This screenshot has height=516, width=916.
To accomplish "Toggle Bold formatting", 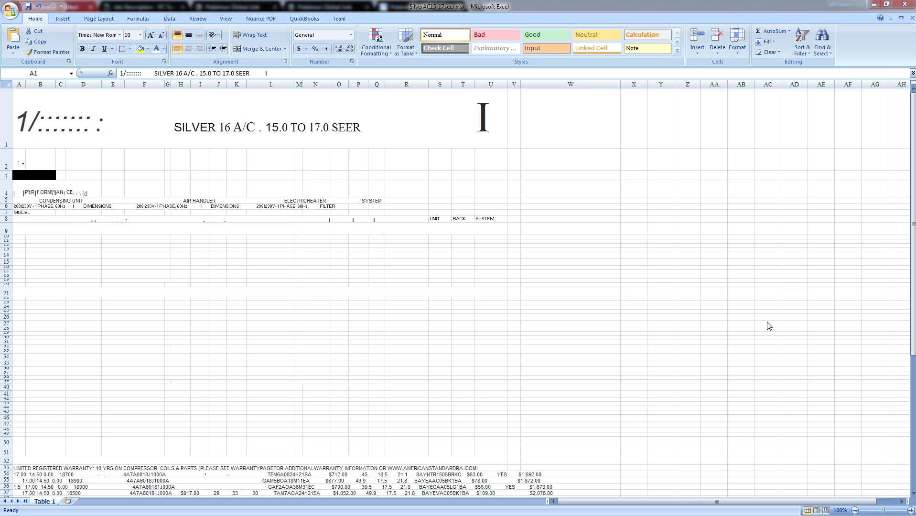I will (x=82, y=49).
